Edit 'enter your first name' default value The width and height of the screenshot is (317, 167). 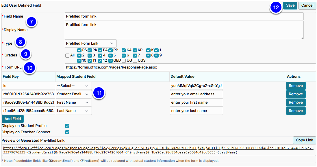(x=196, y=103)
